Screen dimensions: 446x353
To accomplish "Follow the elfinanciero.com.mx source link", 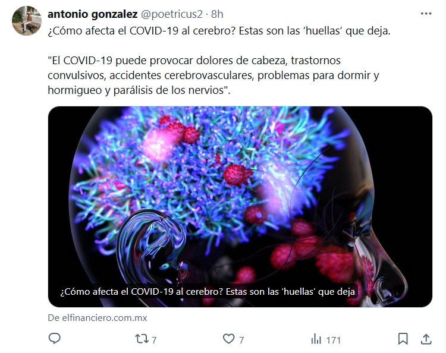I will [x=98, y=318].
